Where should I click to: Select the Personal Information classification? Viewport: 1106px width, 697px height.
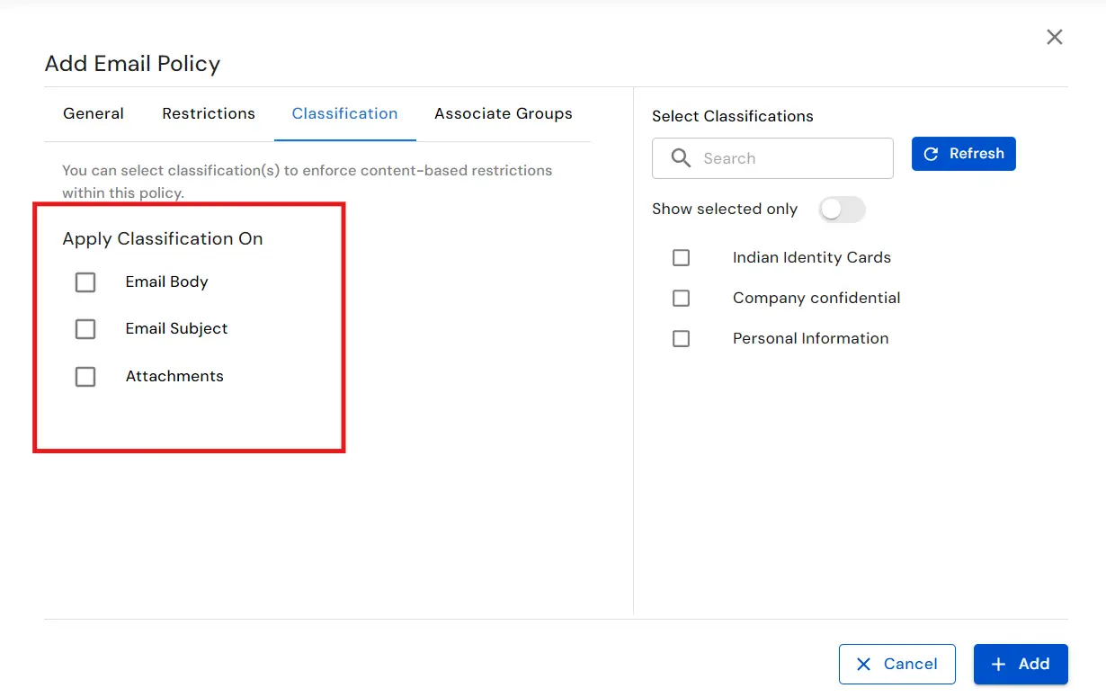click(x=681, y=338)
